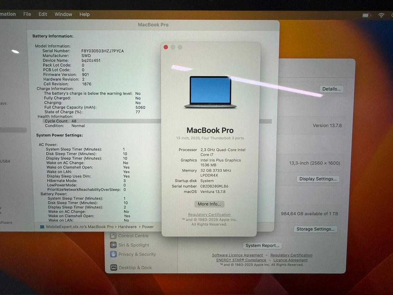Screen dimensions: 393x295
Task: Click Intel Iris Plus Graphics value
Action: pos(221,163)
